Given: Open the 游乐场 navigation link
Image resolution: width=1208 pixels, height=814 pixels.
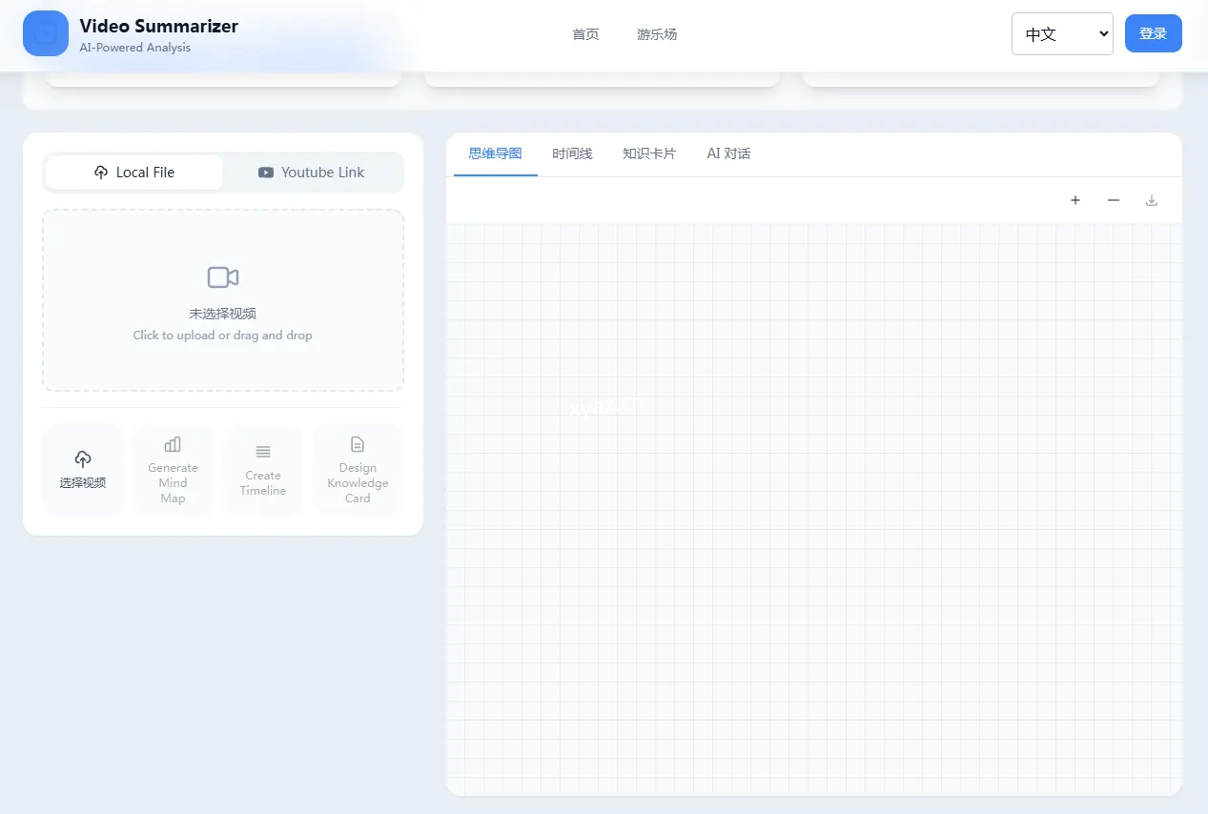Looking at the screenshot, I should (x=657, y=34).
